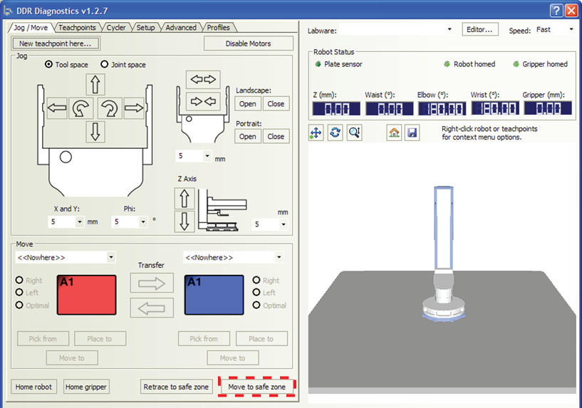This screenshot has height=408, width=582.
Task: Select the Tool space radio button
Action: (48, 65)
